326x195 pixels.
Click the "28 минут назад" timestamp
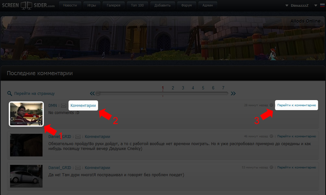256,105
